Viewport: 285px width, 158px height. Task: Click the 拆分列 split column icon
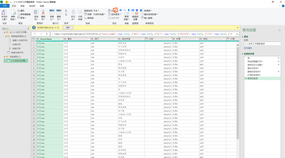(x=73, y=13)
